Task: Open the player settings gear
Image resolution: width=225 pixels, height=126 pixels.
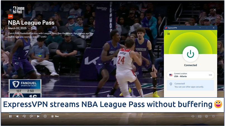Action: (207, 116)
